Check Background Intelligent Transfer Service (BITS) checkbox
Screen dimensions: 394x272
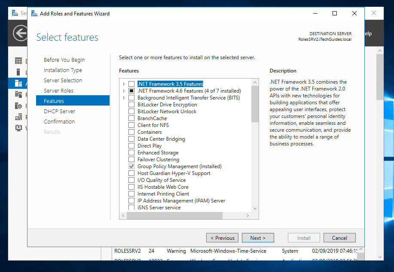tap(131, 98)
